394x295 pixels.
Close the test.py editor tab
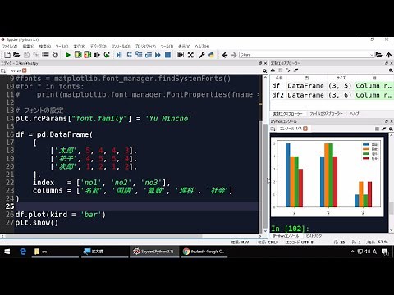tap(25, 70)
